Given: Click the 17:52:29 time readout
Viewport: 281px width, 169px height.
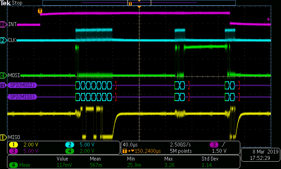Looking at the screenshot, I should [260, 158].
